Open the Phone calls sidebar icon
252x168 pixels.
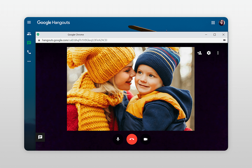coord(29,52)
